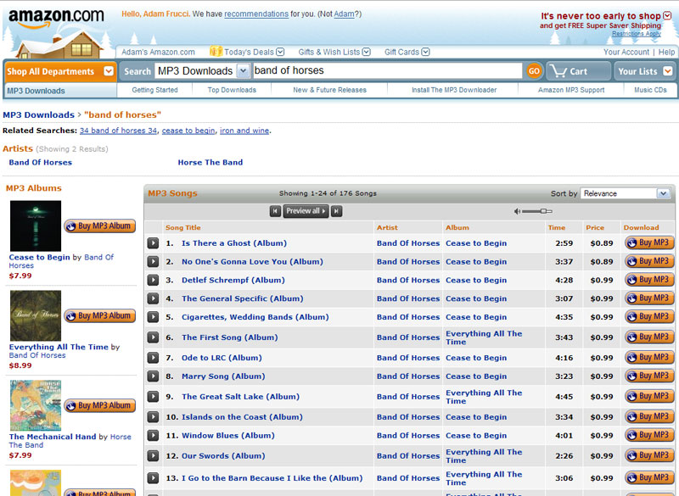Click the amazon.com logo

[x=56, y=17]
